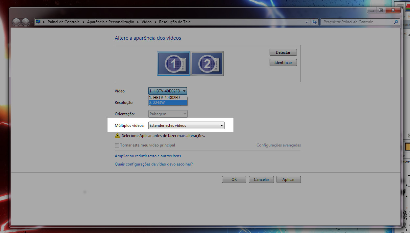Expand the Orientação Paisagem dropdown
410x233 pixels.
pyautogui.click(x=168, y=114)
